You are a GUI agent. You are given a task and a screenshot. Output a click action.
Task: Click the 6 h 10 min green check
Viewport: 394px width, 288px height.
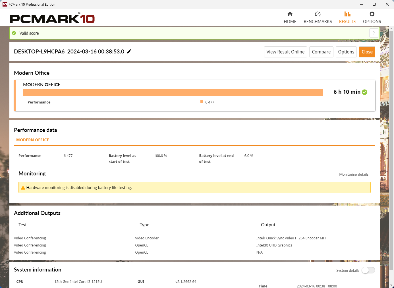point(365,92)
